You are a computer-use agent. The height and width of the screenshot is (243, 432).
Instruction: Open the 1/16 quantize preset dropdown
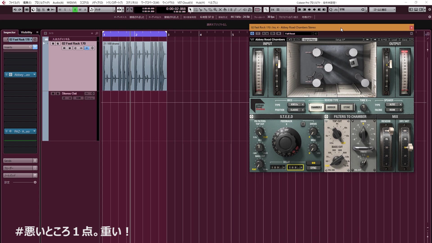(x=352, y=9)
